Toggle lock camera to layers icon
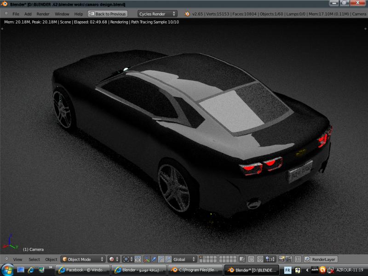Screen dimensions: 368x276 pyautogui.click(x=242, y=259)
